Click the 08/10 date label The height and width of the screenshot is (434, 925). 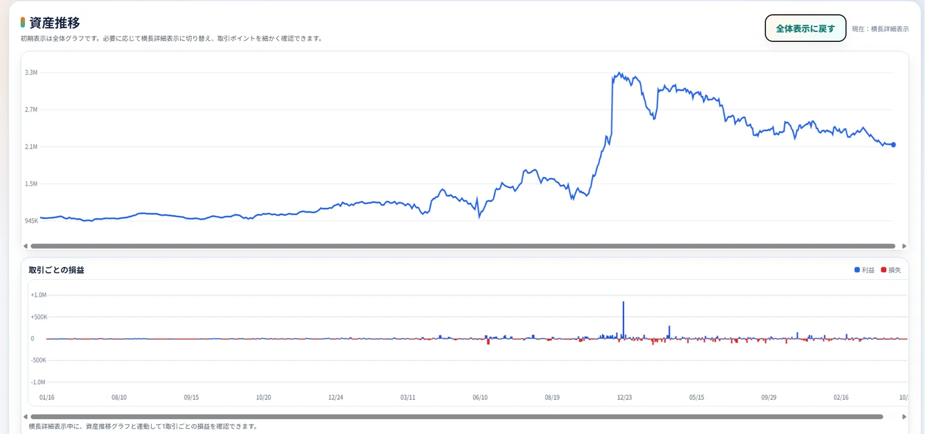tap(119, 398)
